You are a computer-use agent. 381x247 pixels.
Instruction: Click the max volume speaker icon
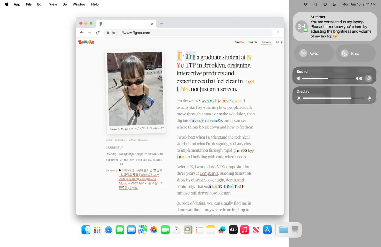point(359,78)
